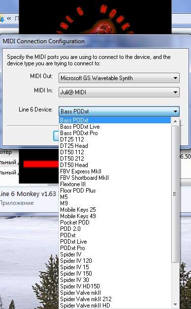Click the device list scroll-down arrow
This screenshot has width=191, height=309.
pos(175,305)
